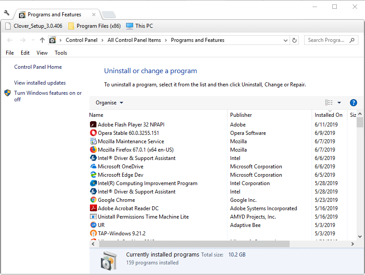Click the change view icon
Image resolution: width=365 pixels, height=275 pixels.
[x=329, y=103]
